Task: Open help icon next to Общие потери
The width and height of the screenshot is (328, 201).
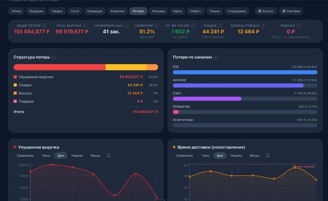Action: pos(44,26)
